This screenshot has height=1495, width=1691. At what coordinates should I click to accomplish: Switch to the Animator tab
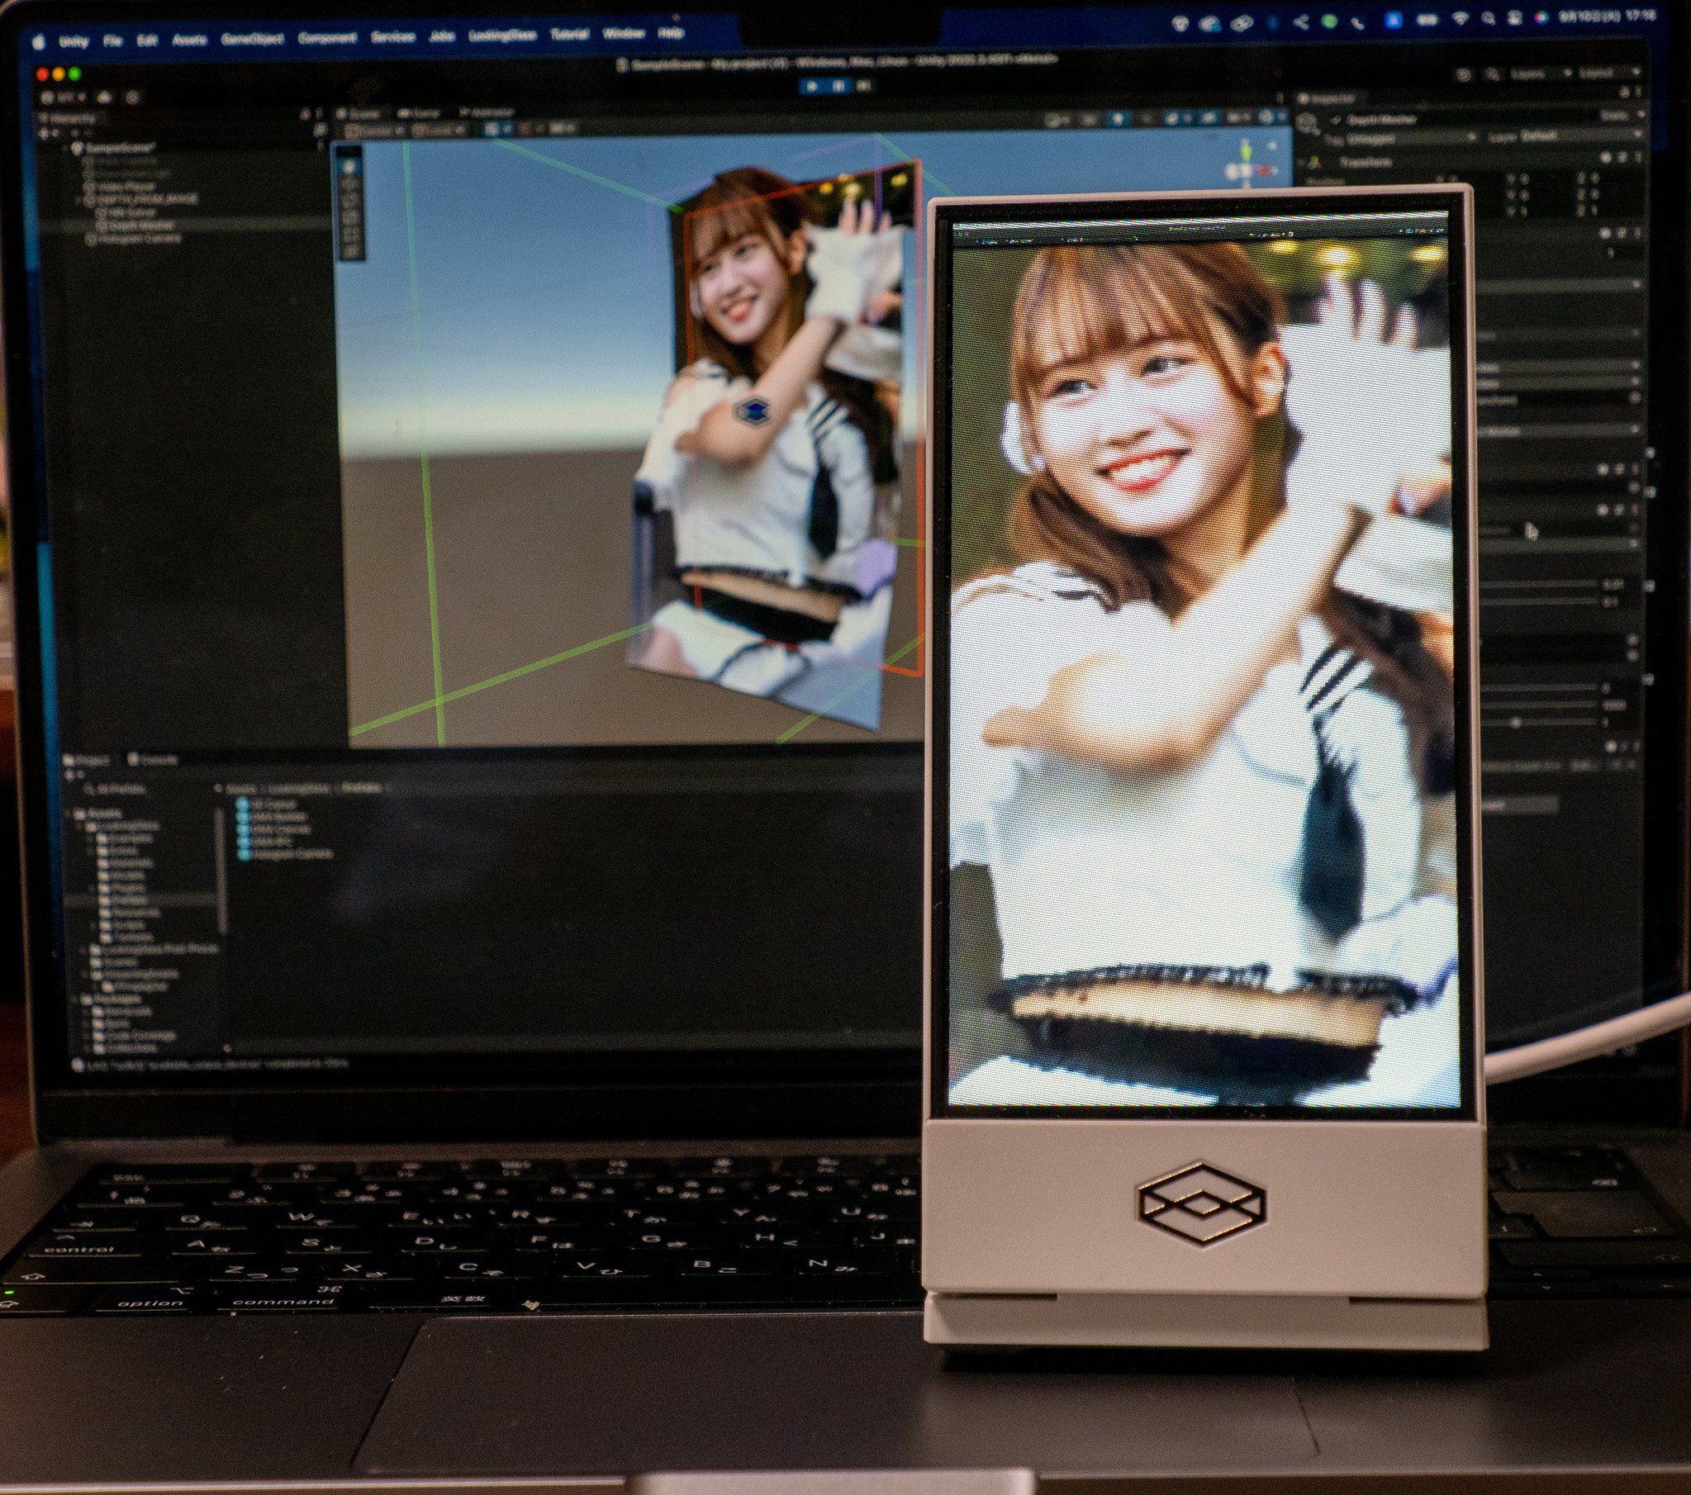(x=487, y=112)
